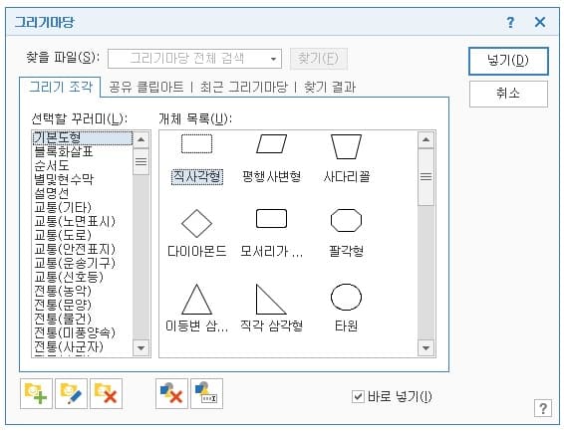
Task: Click the rename bundle folder pencil icon
Action: click(x=71, y=393)
